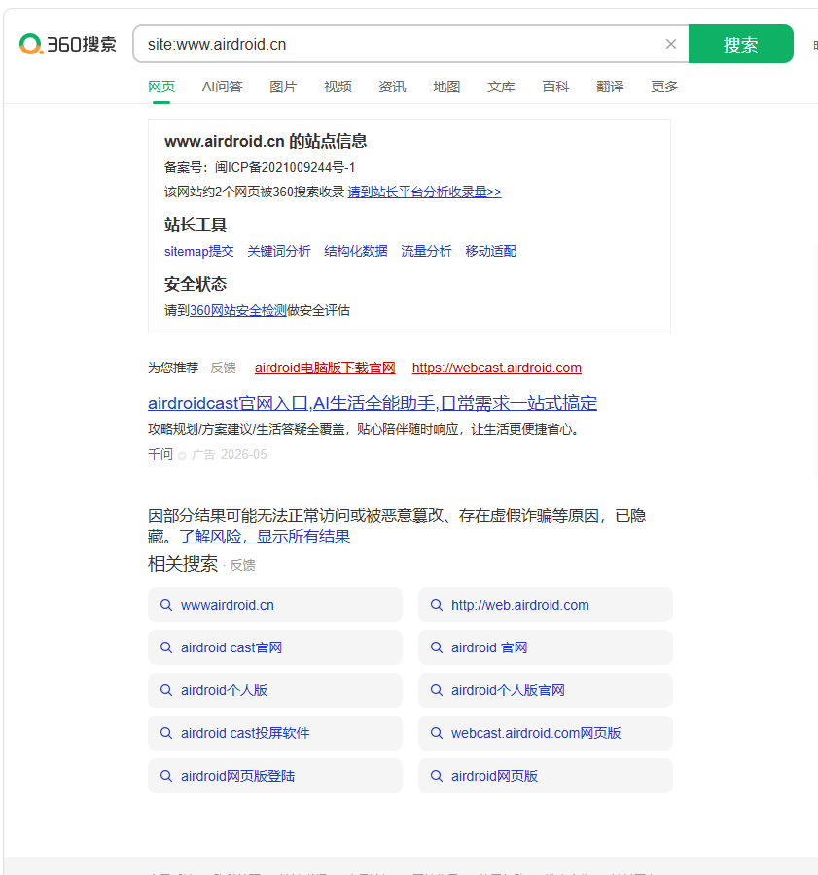Screen dimensions: 818x875
Task: Click magnifier icon beside http://web.airdroid.com
Action: [x=437, y=605]
